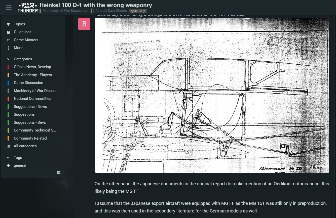Go to Game Discussion category
This screenshot has height=218, width=336.
pyautogui.click(x=28, y=83)
